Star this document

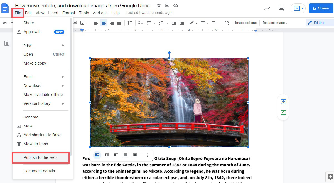159,5
